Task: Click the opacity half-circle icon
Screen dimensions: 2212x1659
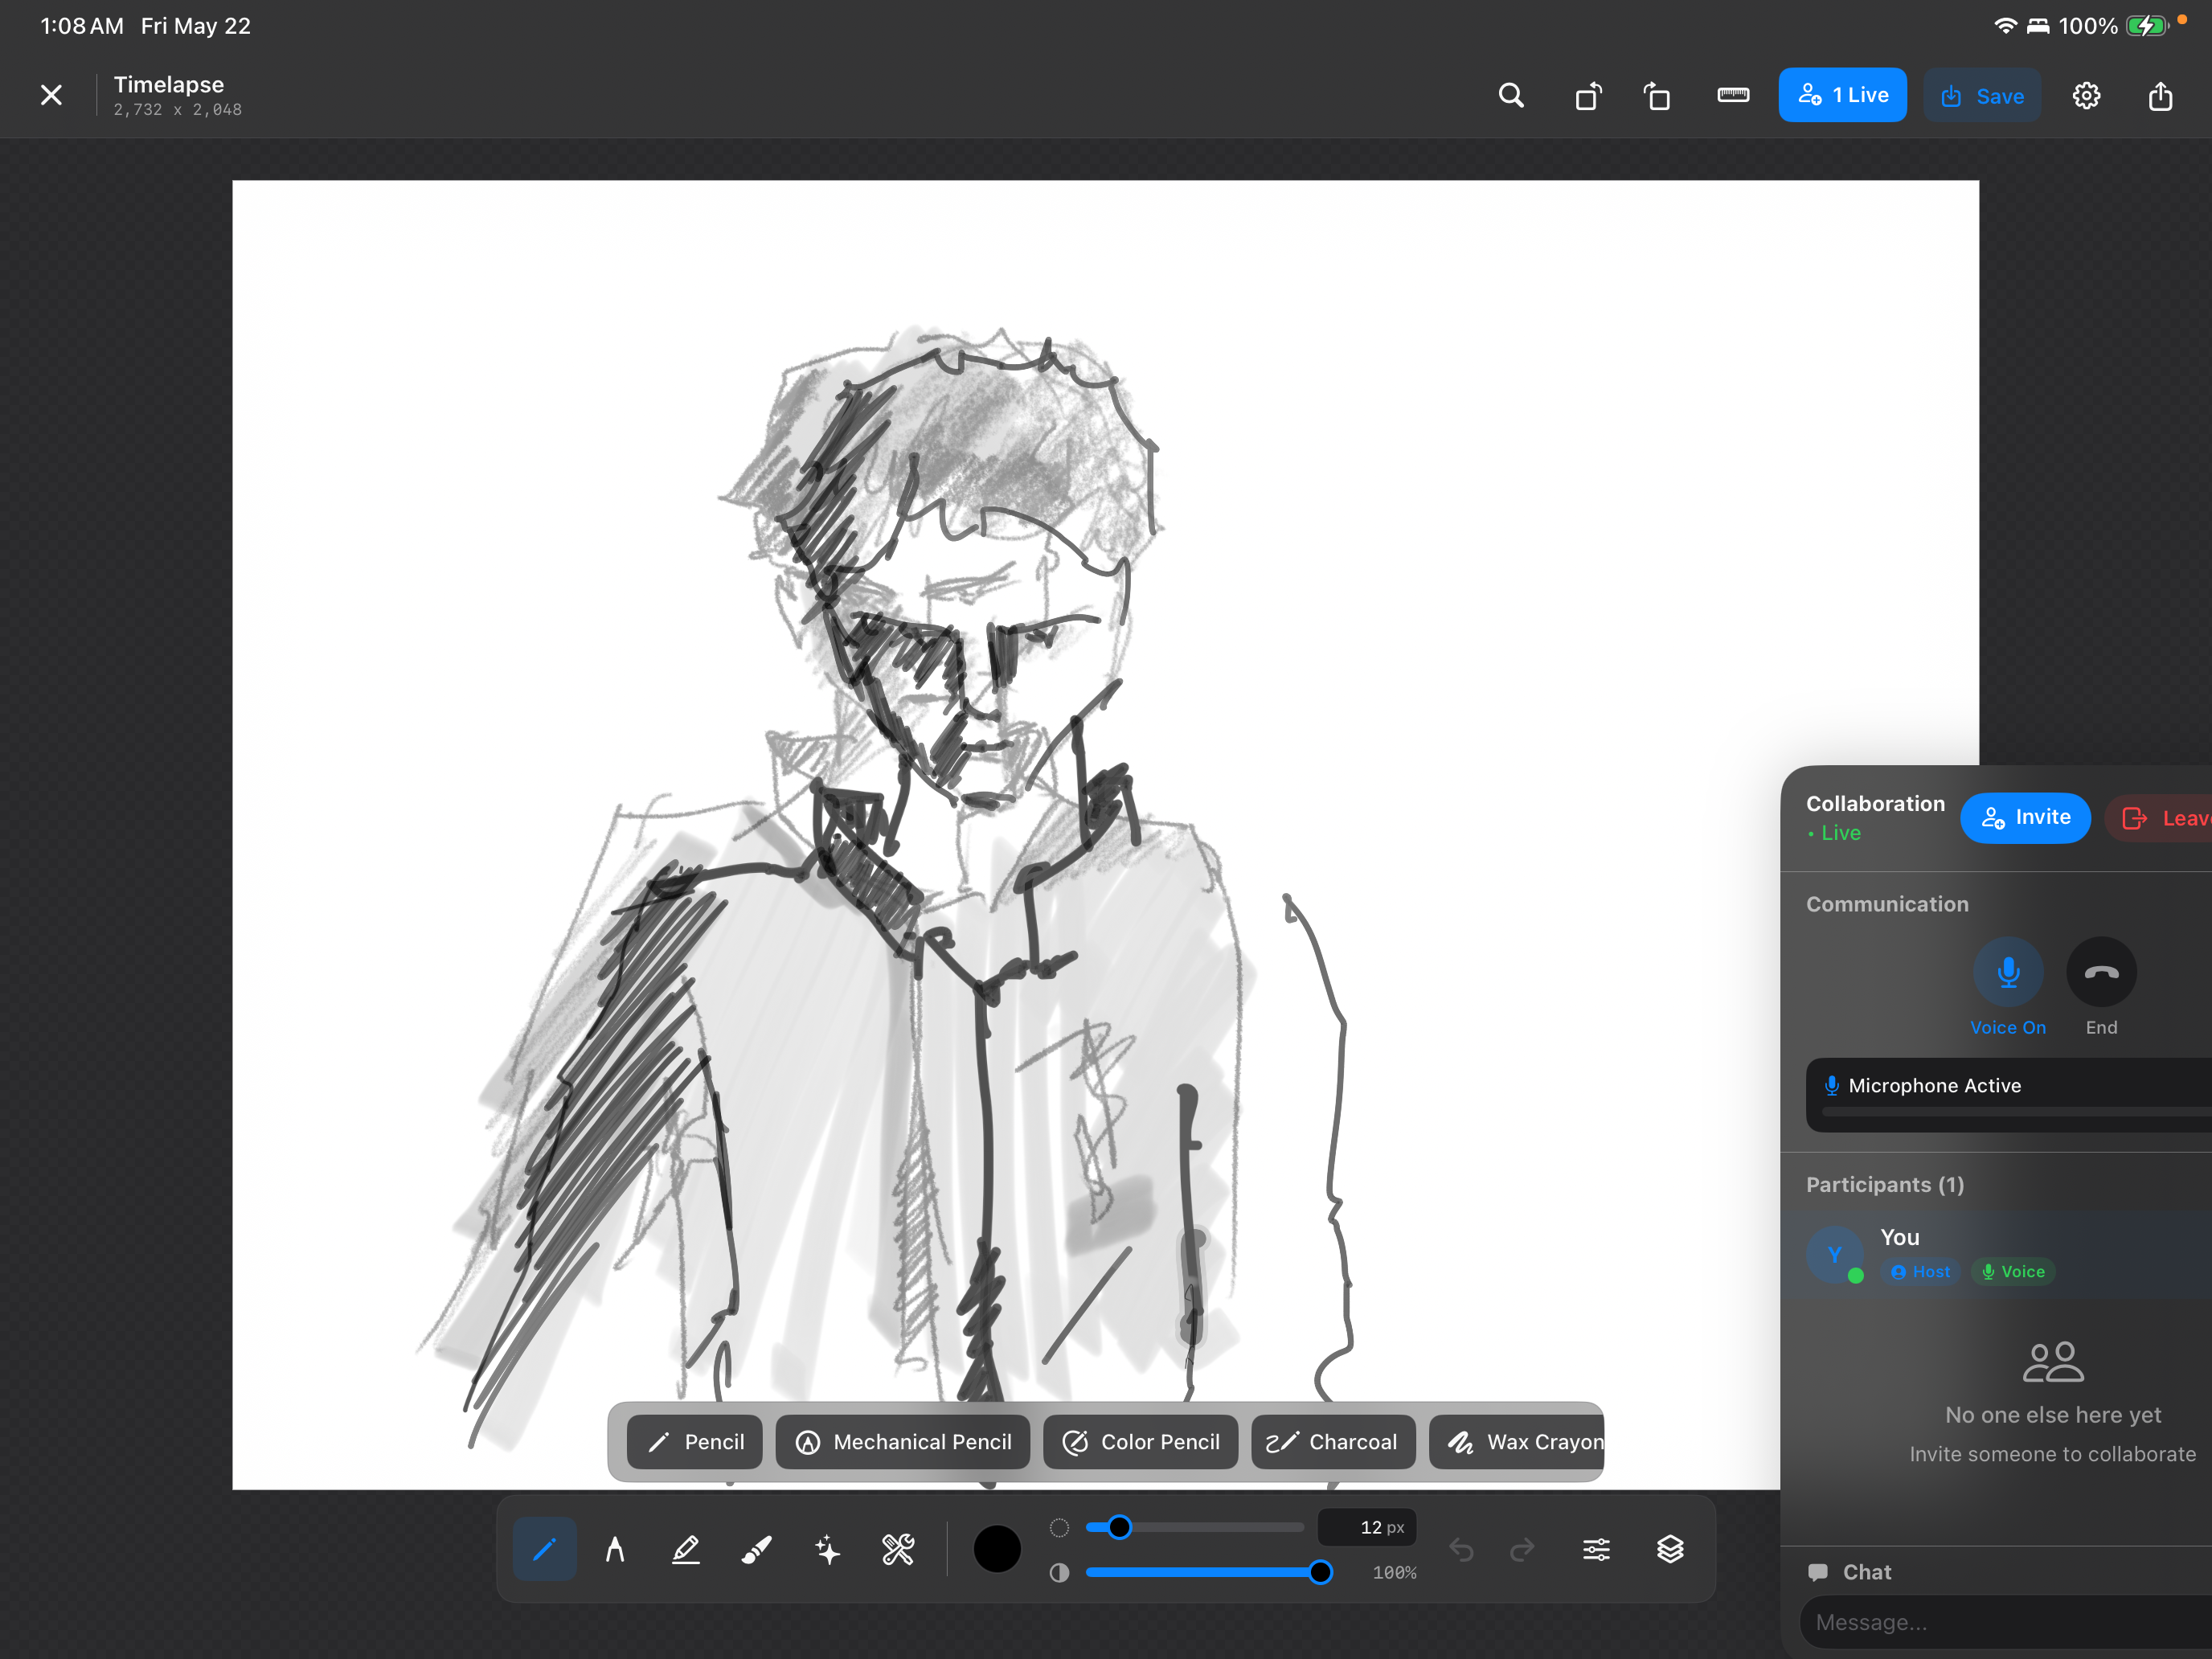Action: (1059, 1572)
